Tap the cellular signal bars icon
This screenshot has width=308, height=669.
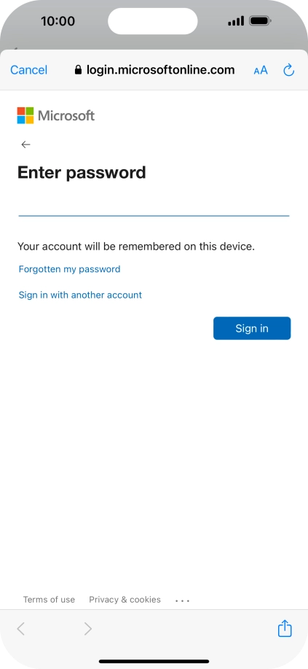pos(236,20)
